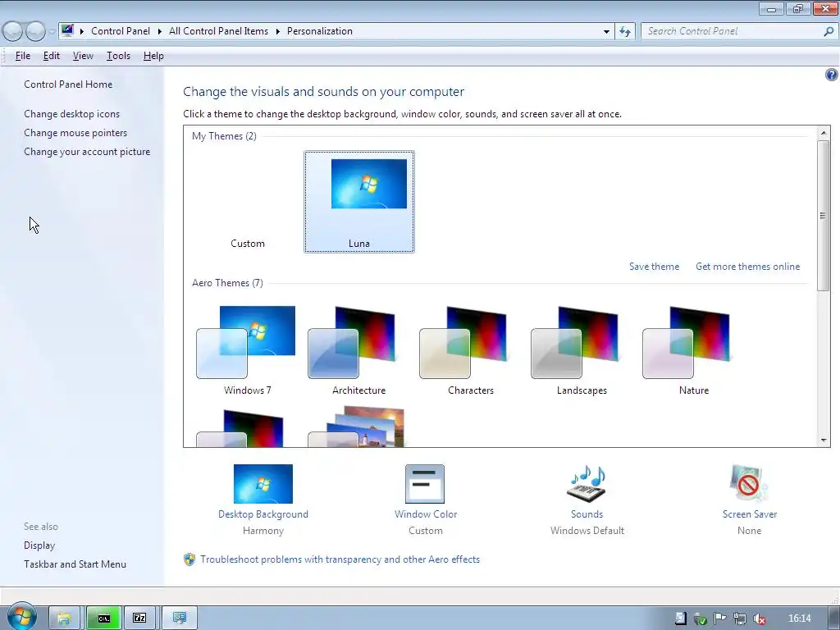
Task: Click the Control Panel icon in address bar
Action: 67,30
